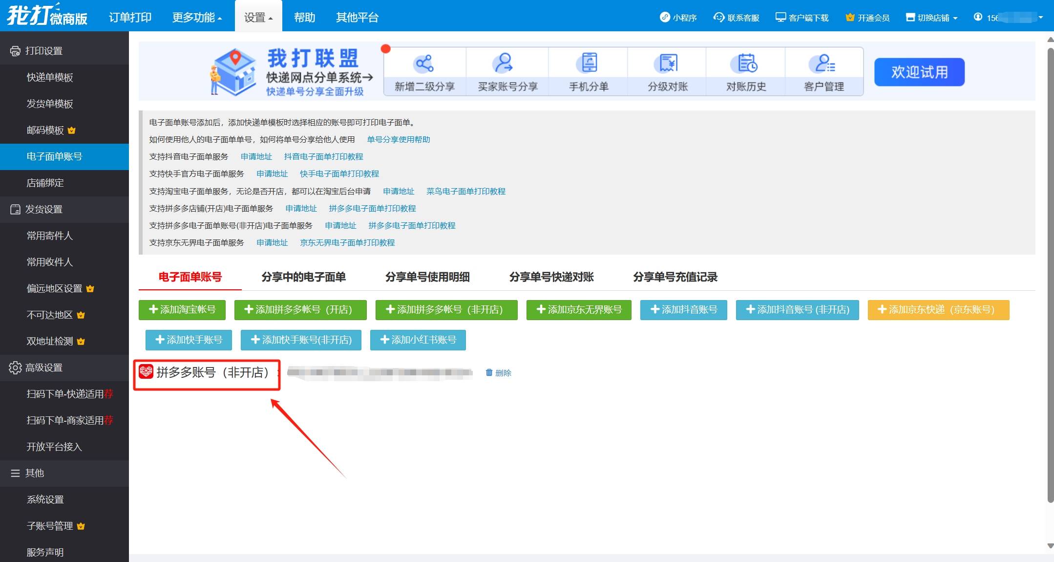Click the crown icon beside 偏远地区设置
This screenshot has height=562, width=1054.
click(90, 288)
